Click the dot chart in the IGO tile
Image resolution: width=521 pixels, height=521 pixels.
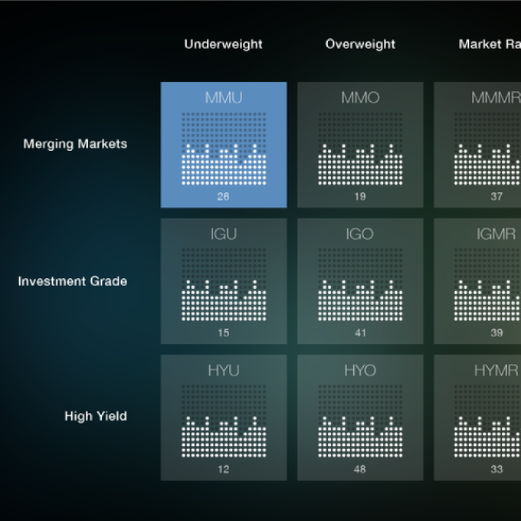[x=360, y=285]
